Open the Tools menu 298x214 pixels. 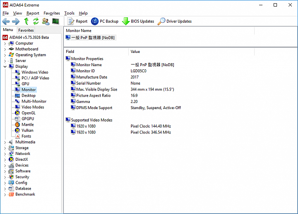click(x=69, y=13)
